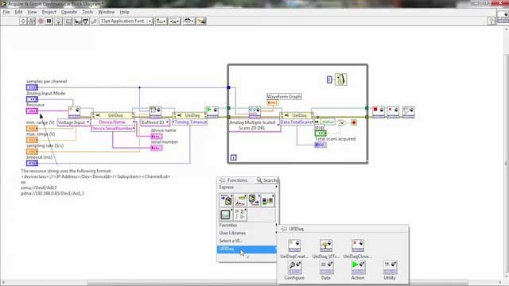Open the Align Objects dropdown

pyautogui.click(x=161, y=21)
